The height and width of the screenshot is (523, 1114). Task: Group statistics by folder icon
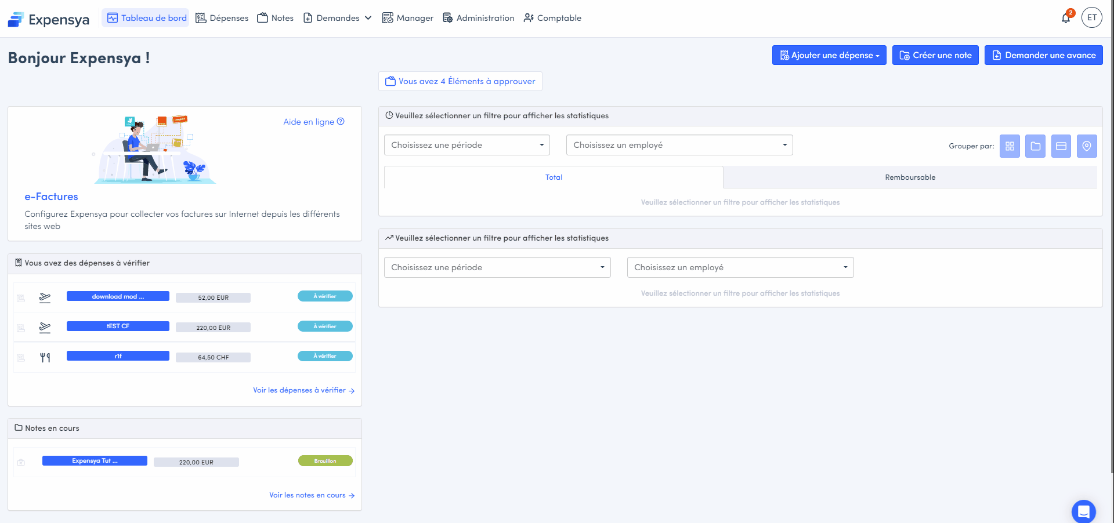click(x=1036, y=146)
